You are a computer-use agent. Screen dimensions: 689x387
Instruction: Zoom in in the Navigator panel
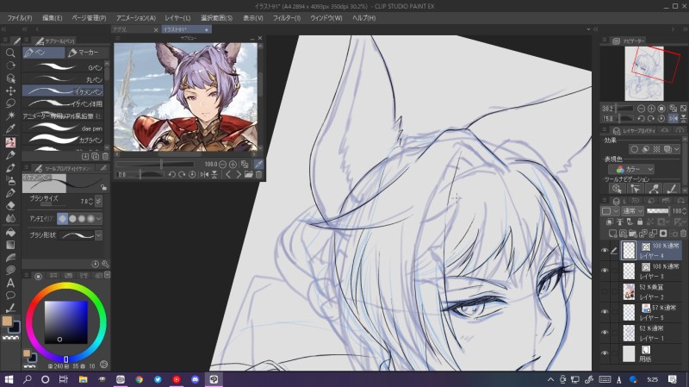pos(651,109)
